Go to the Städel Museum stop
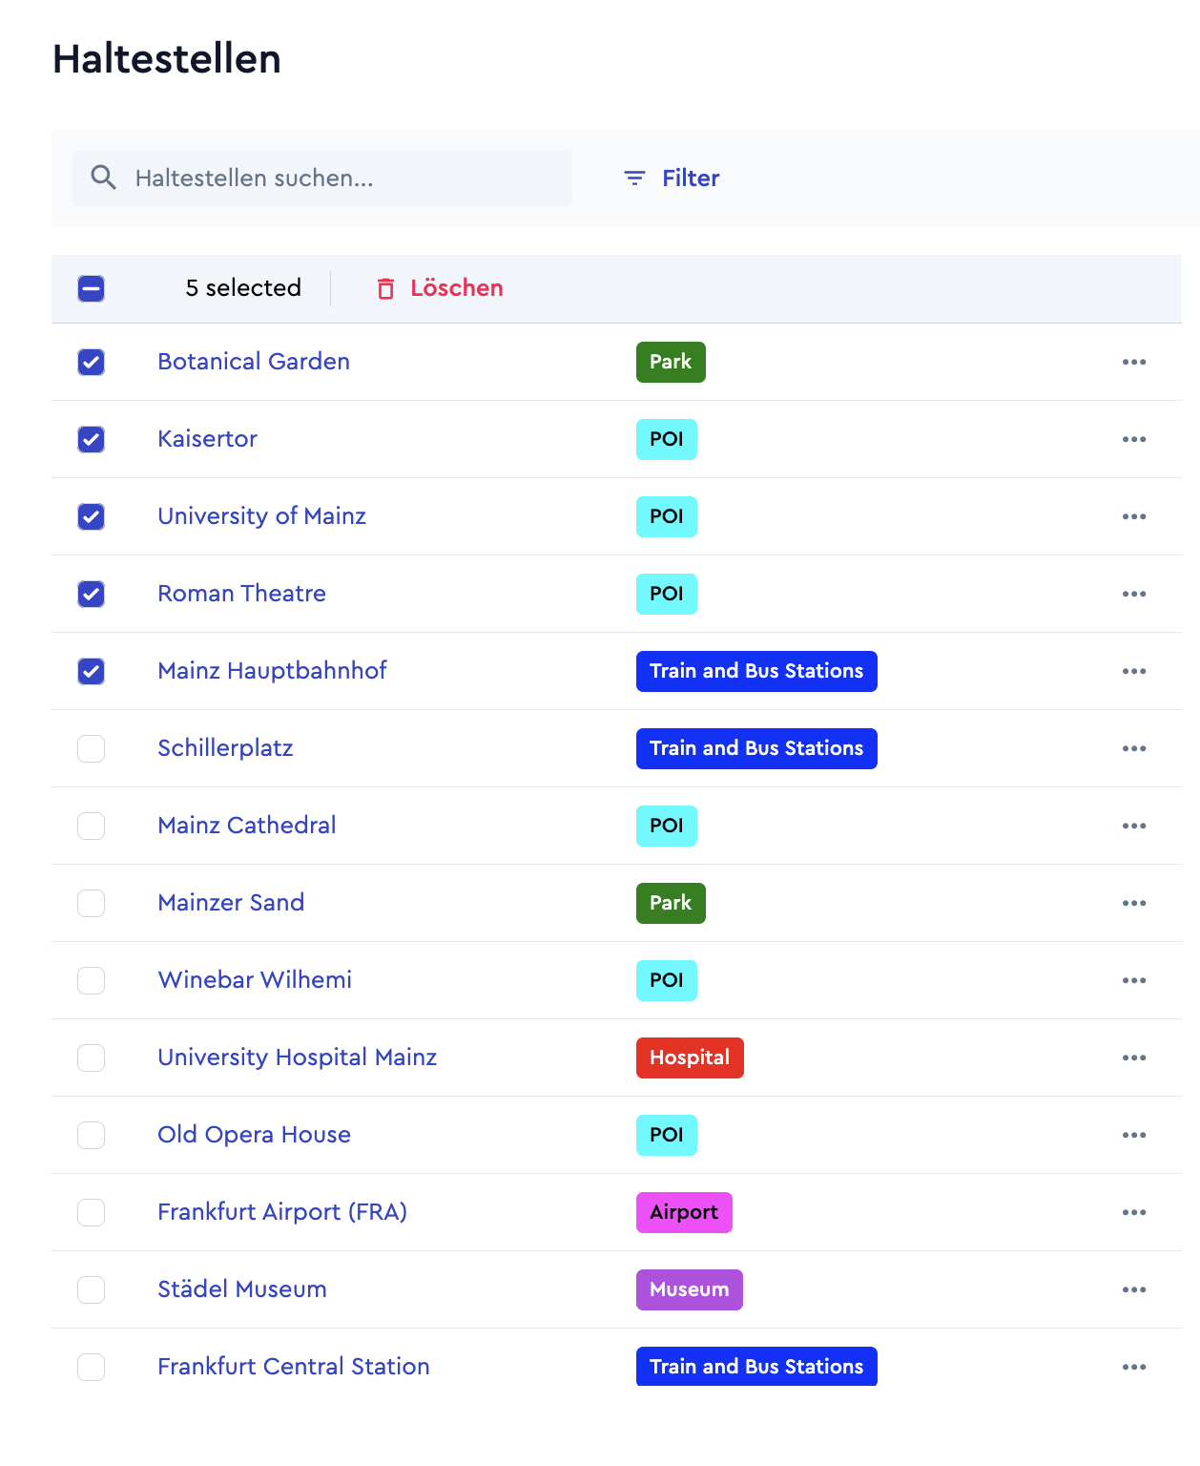The width and height of the screenshot is (1200, 1466). 242,1289
